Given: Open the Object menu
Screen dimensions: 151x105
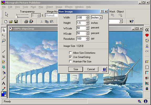Looking at the screenshot, I should pyautogui.click(x=49, y=7).
